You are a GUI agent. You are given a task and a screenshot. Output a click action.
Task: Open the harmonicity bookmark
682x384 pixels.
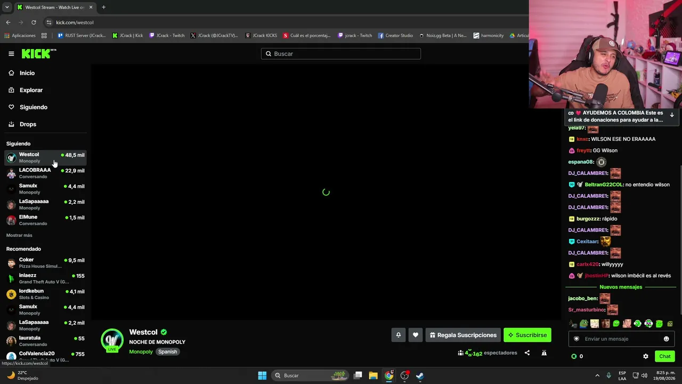488,36
